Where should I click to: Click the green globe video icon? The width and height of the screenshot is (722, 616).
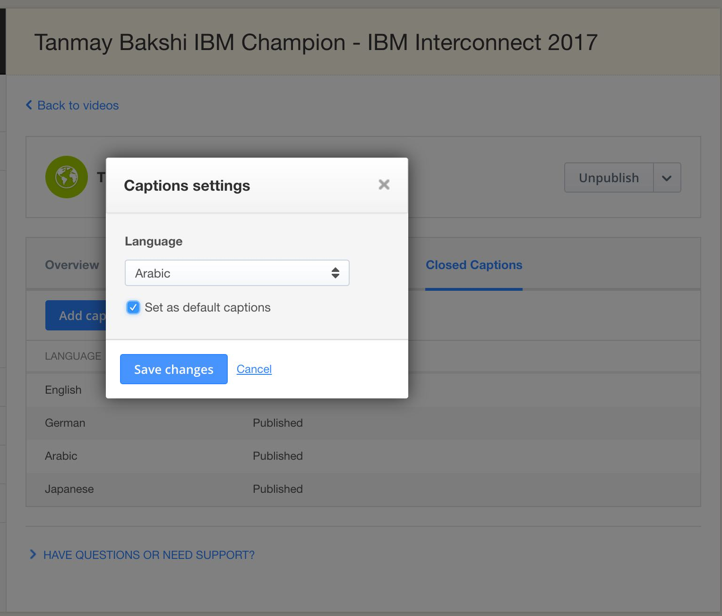click(67, 177)
